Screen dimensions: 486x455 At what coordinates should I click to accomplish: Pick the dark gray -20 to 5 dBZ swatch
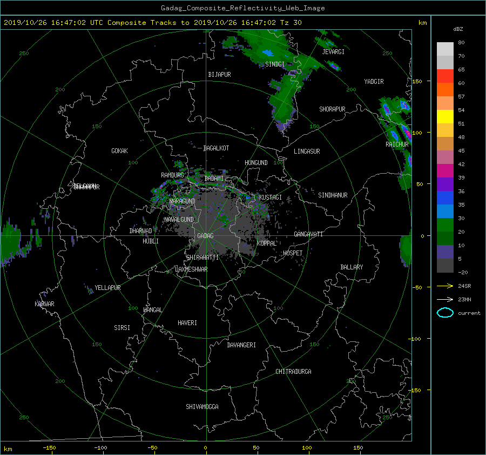(445, 265)
